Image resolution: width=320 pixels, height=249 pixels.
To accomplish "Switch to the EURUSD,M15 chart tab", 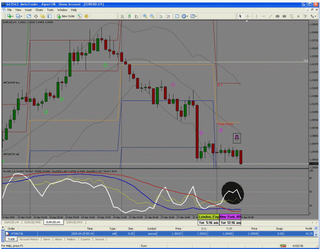I will 74,222.
